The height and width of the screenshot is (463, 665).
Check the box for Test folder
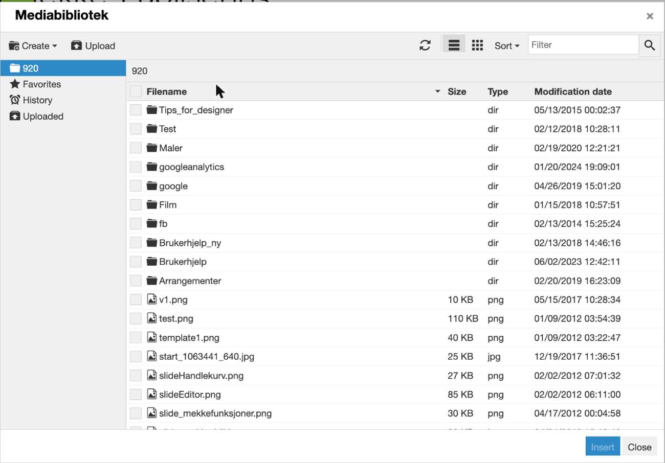pos(136,129)
